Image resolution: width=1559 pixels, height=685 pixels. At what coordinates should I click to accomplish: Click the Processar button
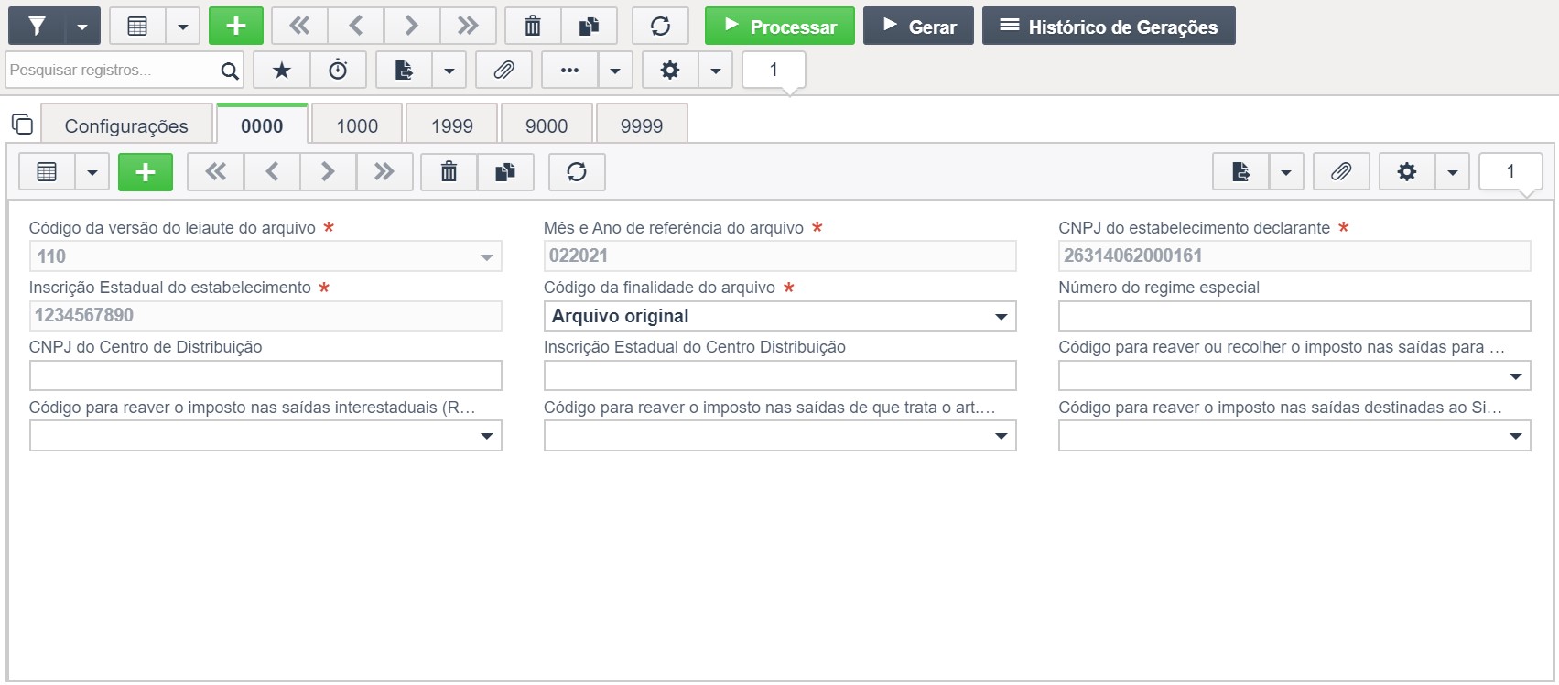point(780,27)
